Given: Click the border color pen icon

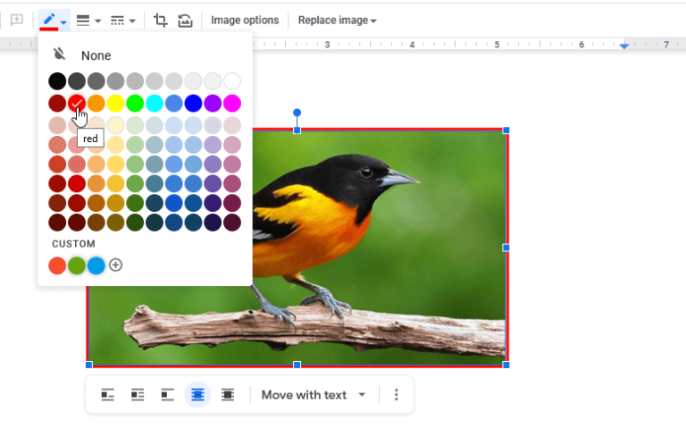Looking at the screenshot, I should [49, 20].
